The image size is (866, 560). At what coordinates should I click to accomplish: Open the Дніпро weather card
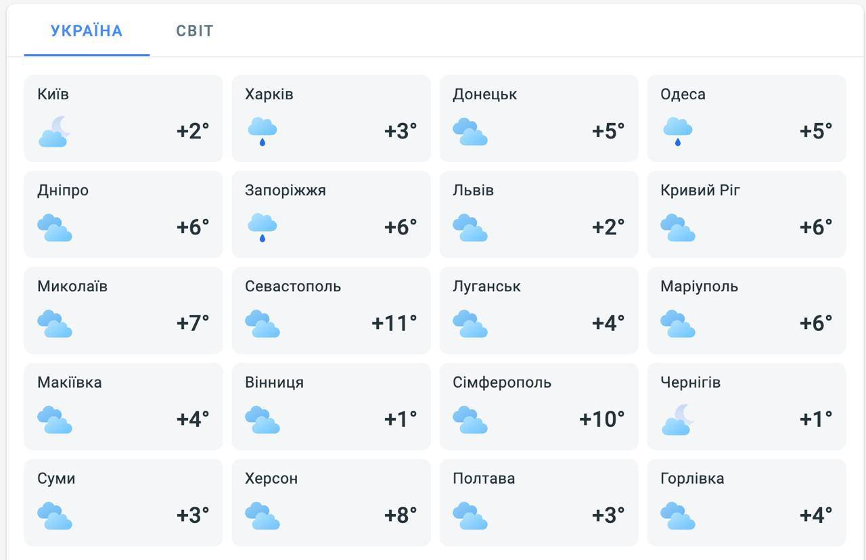coord(123,214)
